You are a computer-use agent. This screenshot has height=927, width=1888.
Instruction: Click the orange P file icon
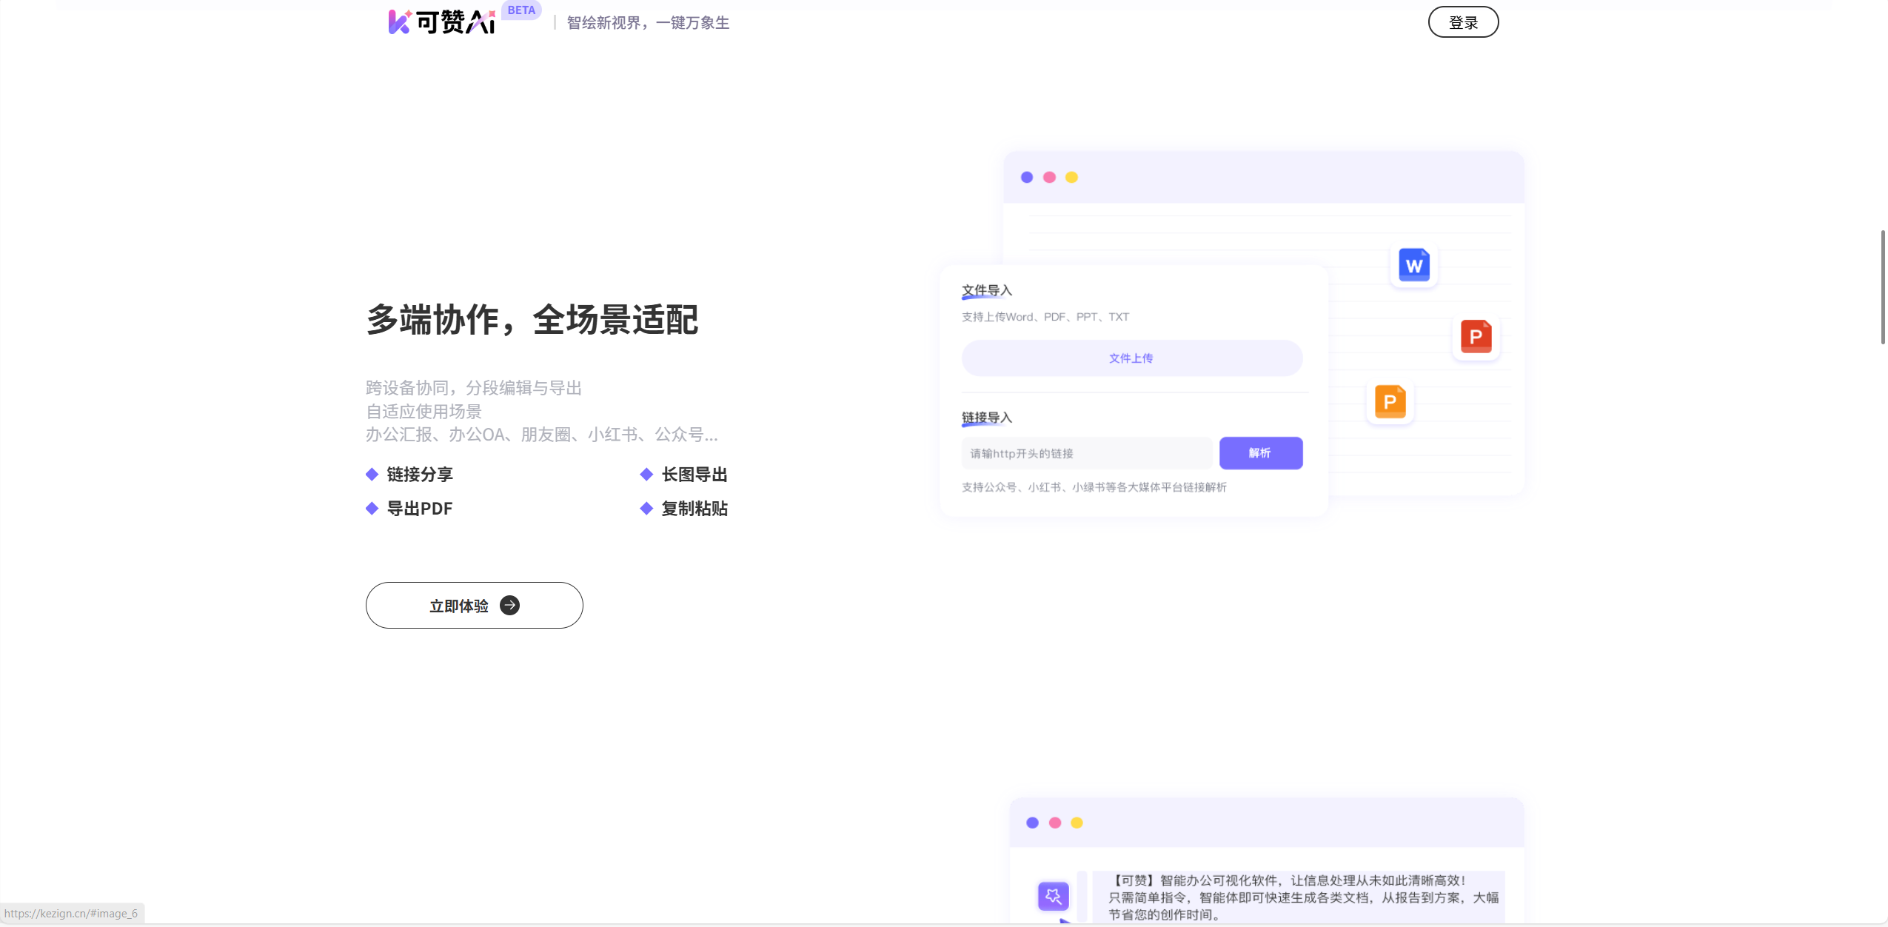pyautogui.click(x=1390, y=401)
